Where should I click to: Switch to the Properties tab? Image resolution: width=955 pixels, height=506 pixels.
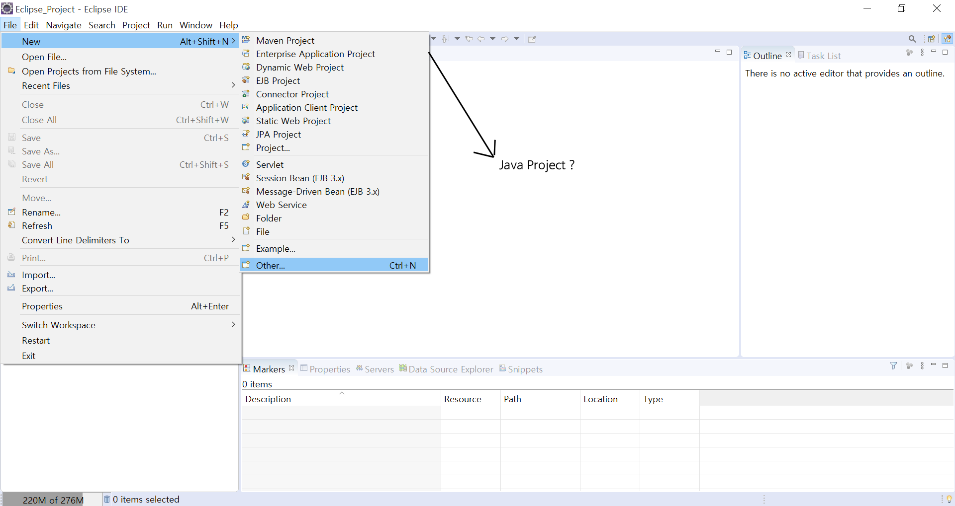[x=325, y=369]
